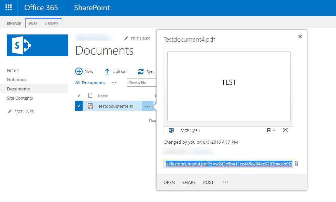Switch to the FILES ribbon tab
The height and width of the screenshot is (202, 336).
click(33, 24)
